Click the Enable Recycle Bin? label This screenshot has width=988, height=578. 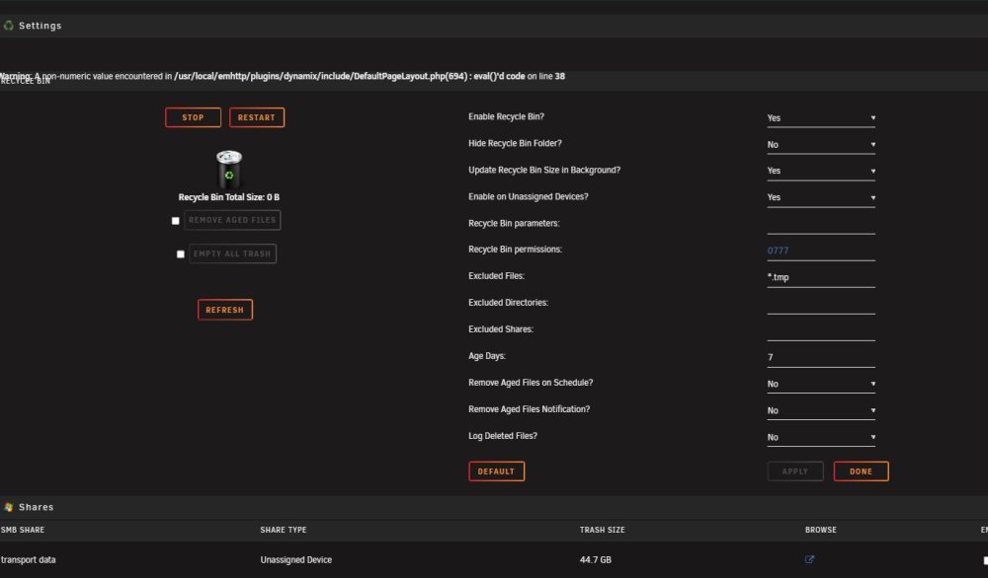[506, 117]
